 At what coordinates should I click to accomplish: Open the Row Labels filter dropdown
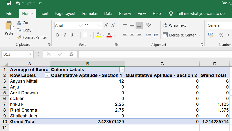tap(47, 75)
